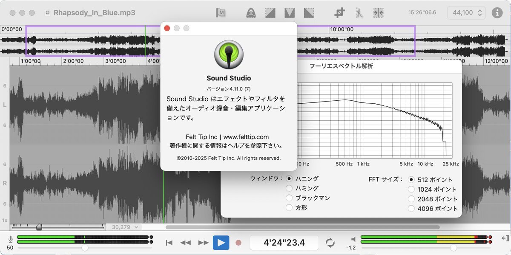511x255 pixels.
Task: Click the 4'24"23.4 time counter display
Action: click(284, 243)
